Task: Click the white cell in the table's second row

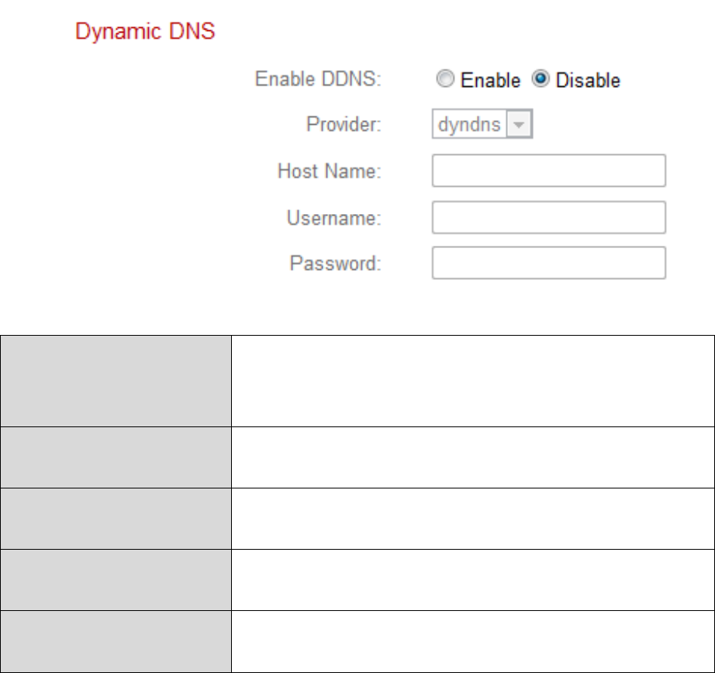Action: click(472, 457)
